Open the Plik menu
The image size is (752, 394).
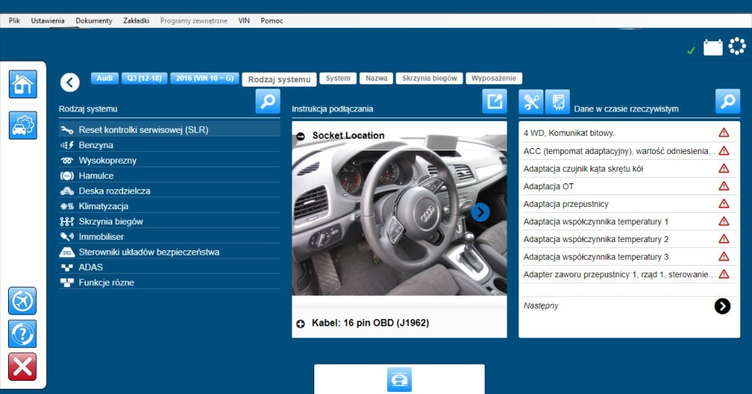[x=15, y=21]
